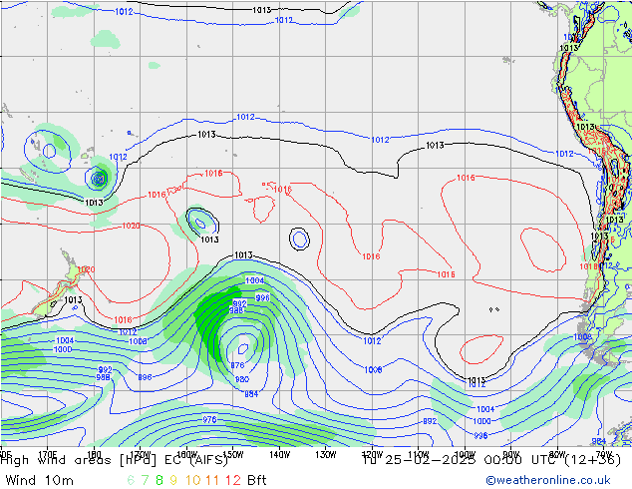Click the 980 isobar label
The image size is (632, 489).
tap(242, 379)
